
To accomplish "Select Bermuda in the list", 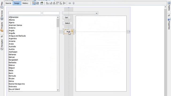I will coord(12,76).
